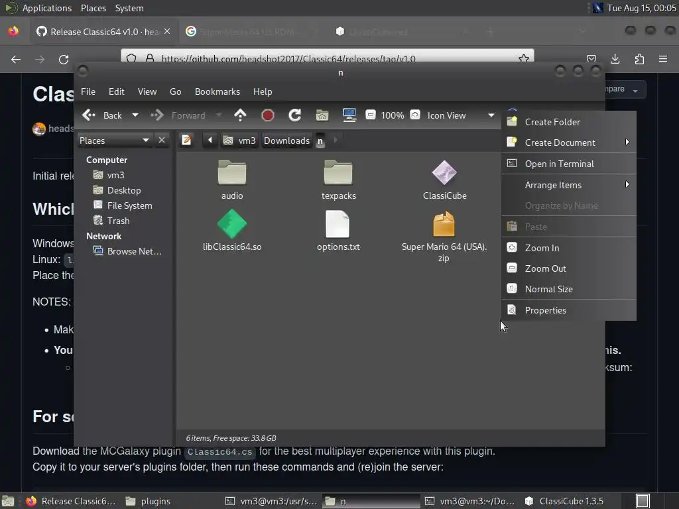The width and height of the screenshot is (679, 509).
Task: Save page to Pocket icon
Action: tap(591, 59)
